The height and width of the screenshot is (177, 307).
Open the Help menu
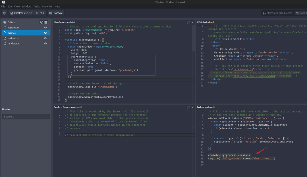click(57, 7)
